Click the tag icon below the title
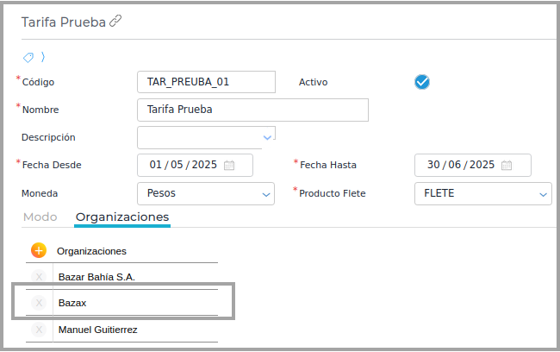This screenshot has height=352, width=560. (x=29, y=57)
